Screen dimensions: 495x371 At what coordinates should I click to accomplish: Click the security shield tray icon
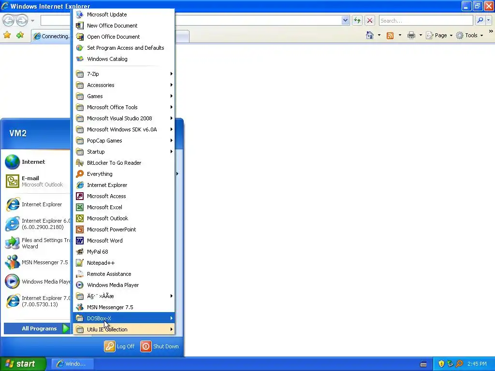(441, 364)
